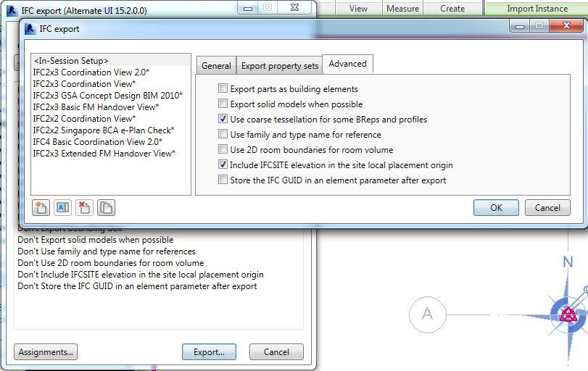Delete setup using red X icon
This screenshot has width=588, height=371.
click(84, 208)
